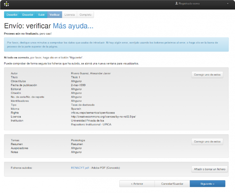Go to the second Describir step

pyautogui.click(x=28, y=15)
